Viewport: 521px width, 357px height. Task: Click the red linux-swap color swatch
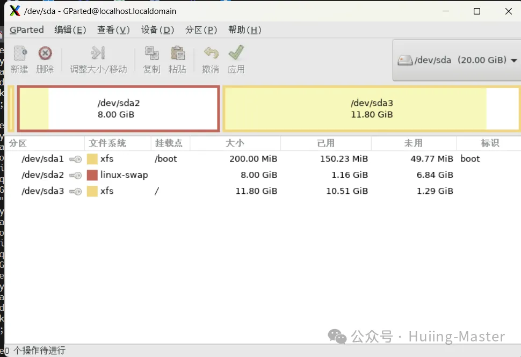pos(92,175)
